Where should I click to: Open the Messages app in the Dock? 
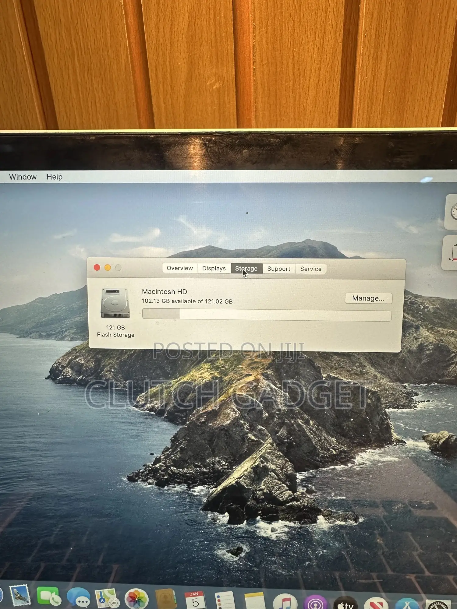[x=78, y=597]
